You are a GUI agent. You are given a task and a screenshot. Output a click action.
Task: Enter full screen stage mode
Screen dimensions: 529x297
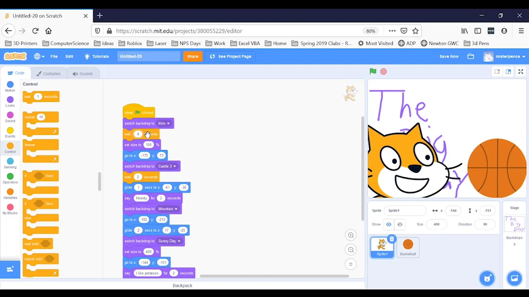[521, 71]
